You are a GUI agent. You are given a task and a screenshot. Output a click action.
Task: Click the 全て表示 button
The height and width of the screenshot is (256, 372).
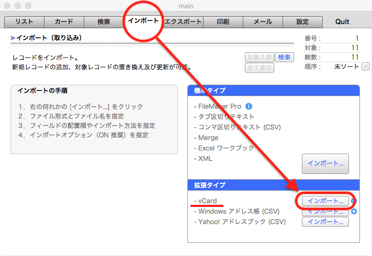click(x=259, y=67)
